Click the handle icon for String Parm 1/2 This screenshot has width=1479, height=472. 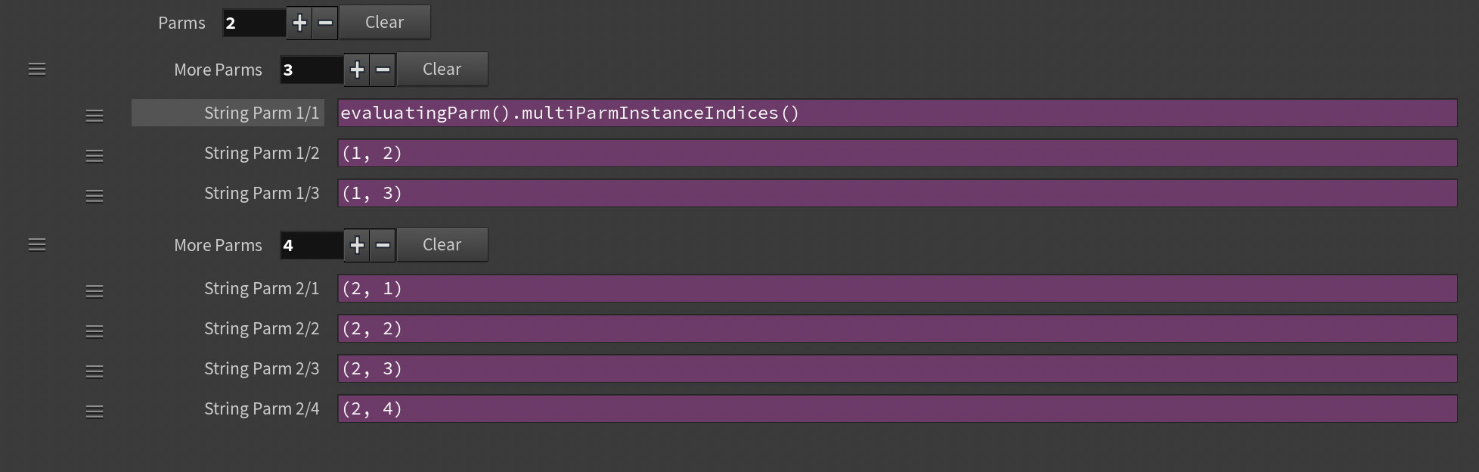point(95,156)
